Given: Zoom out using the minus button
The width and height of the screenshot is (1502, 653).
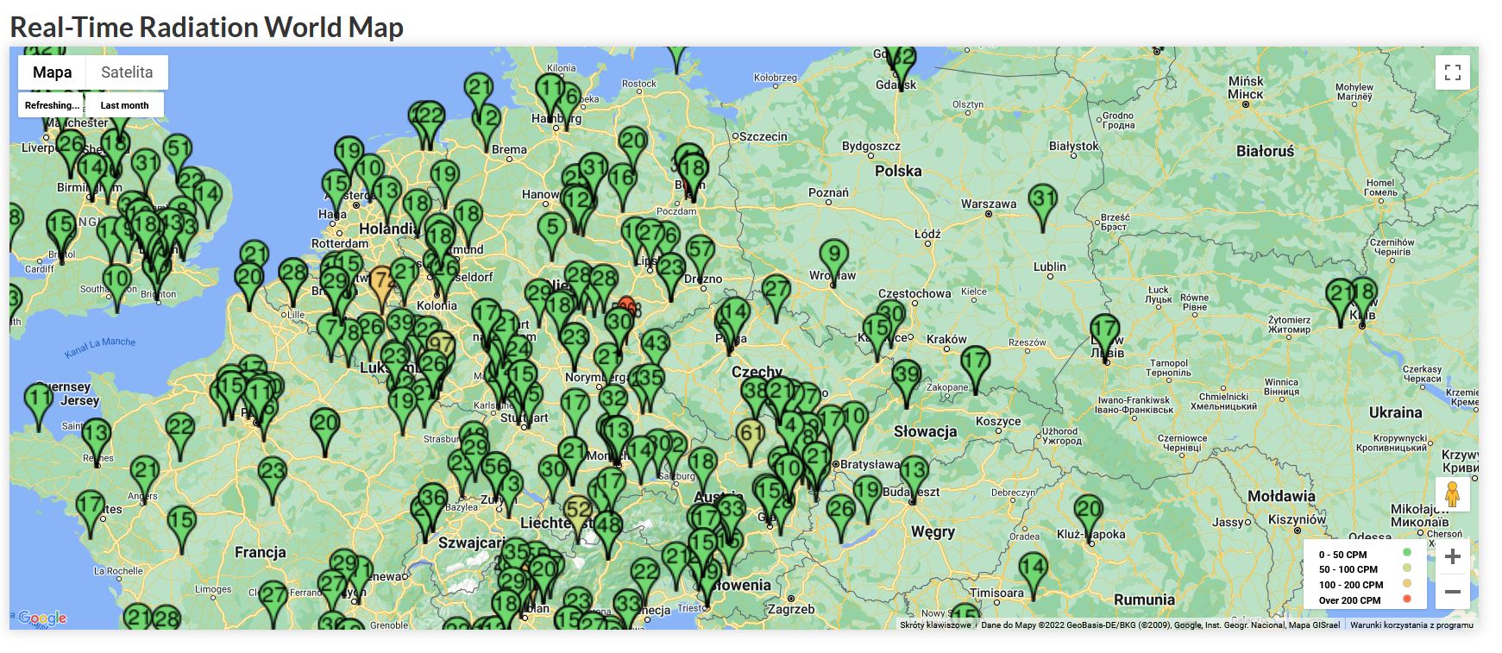Looking at the screenshot, I should coord(1452,592).
